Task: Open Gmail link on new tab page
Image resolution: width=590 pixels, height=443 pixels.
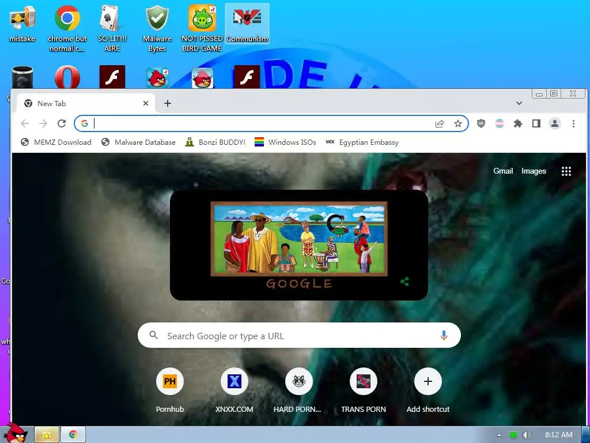Action: tap(503, 171)
